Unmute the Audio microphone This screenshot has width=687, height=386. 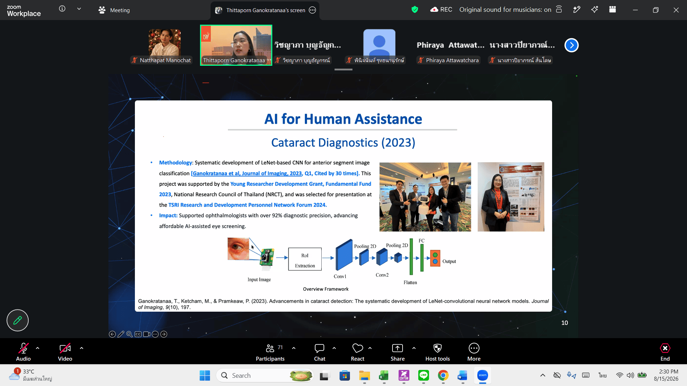(x=23, y=352)
